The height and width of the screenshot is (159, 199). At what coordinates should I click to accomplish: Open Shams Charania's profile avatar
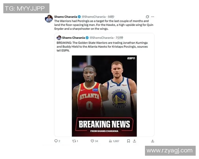tap(49, 19)
